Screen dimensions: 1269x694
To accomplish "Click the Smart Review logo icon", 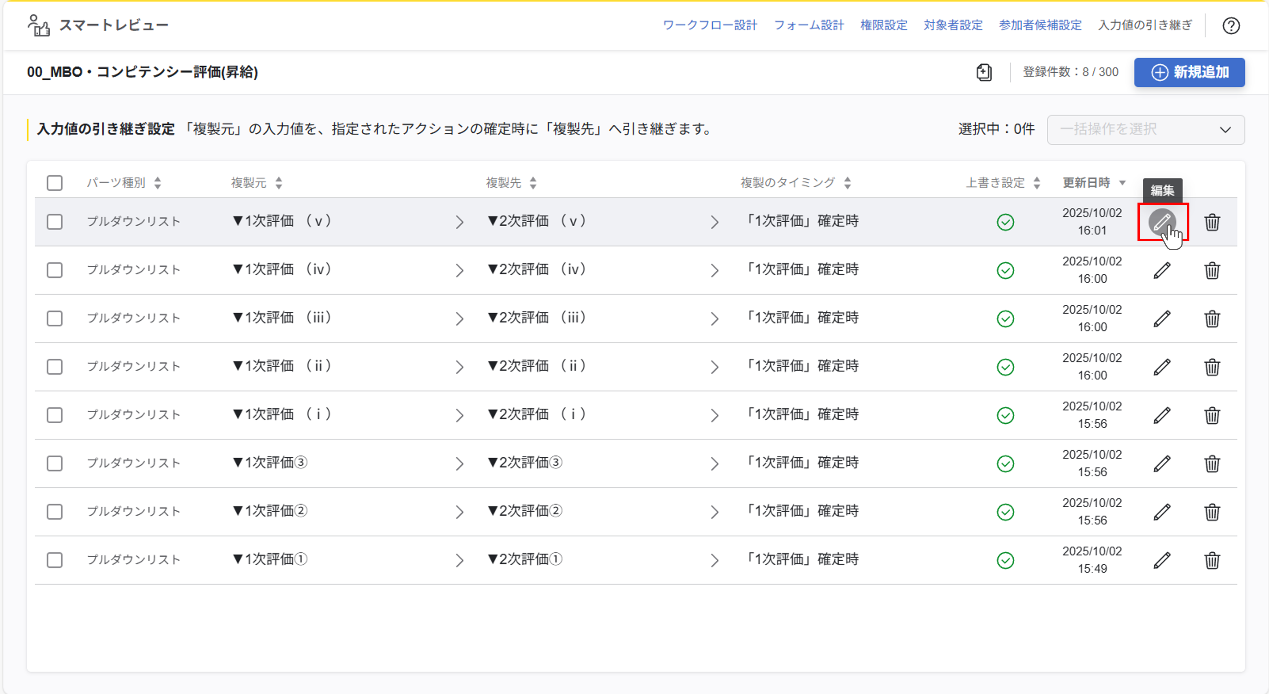I will pos(38,25).
